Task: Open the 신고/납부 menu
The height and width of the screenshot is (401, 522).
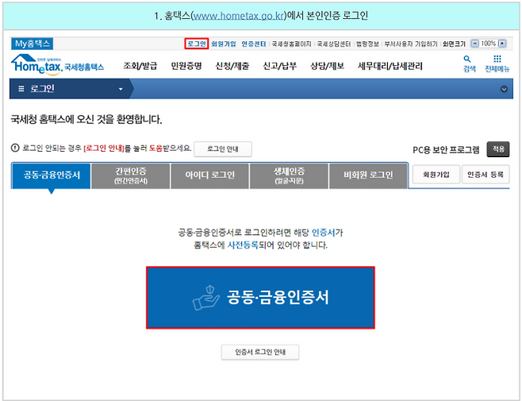Action: [x=279, y=66]
